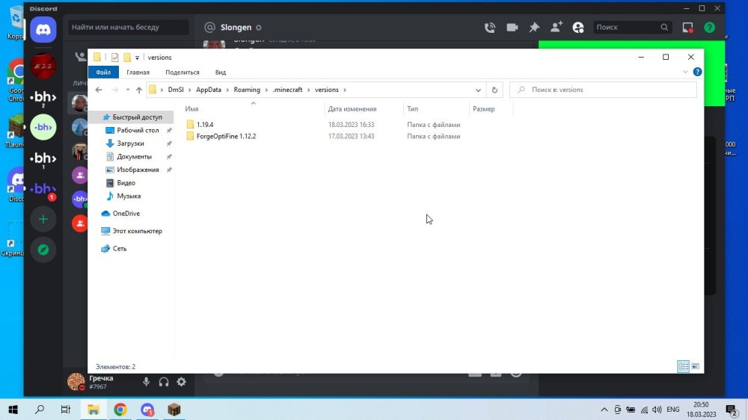Viewport: 748px width, 420px height.
Task: Mute the Discord microphone
Action: point(146,382)
